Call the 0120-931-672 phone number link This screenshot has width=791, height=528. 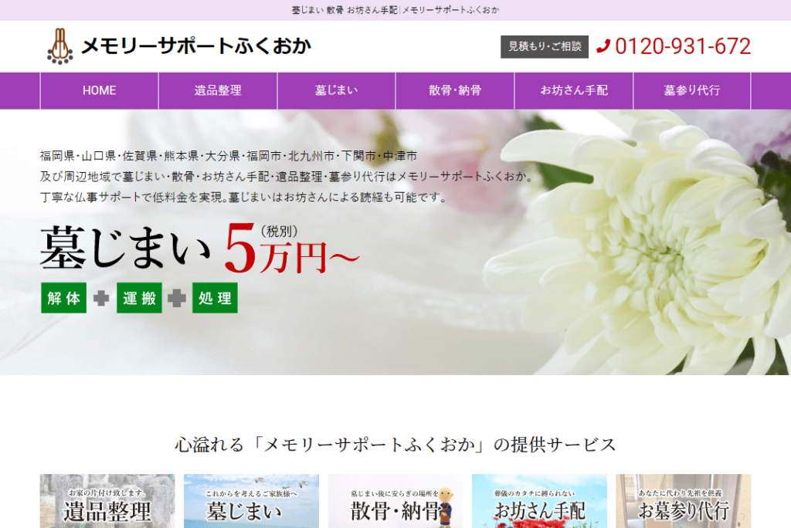pos(683,46)
